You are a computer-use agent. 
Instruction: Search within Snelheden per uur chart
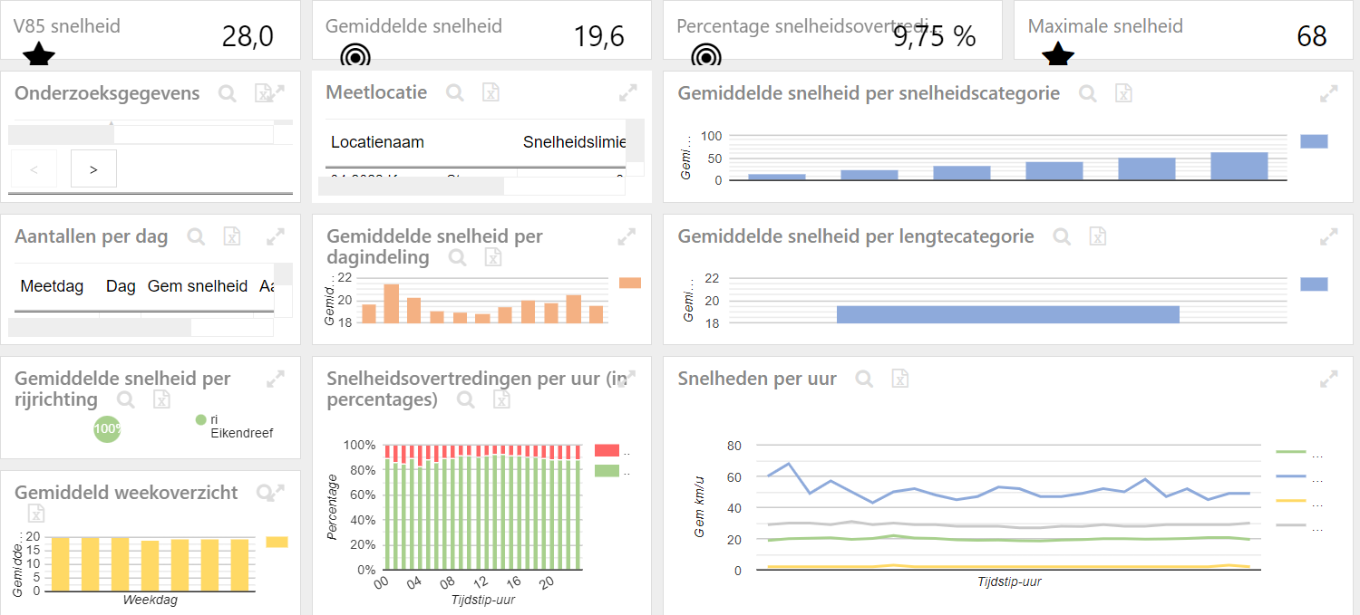point(864,379)
